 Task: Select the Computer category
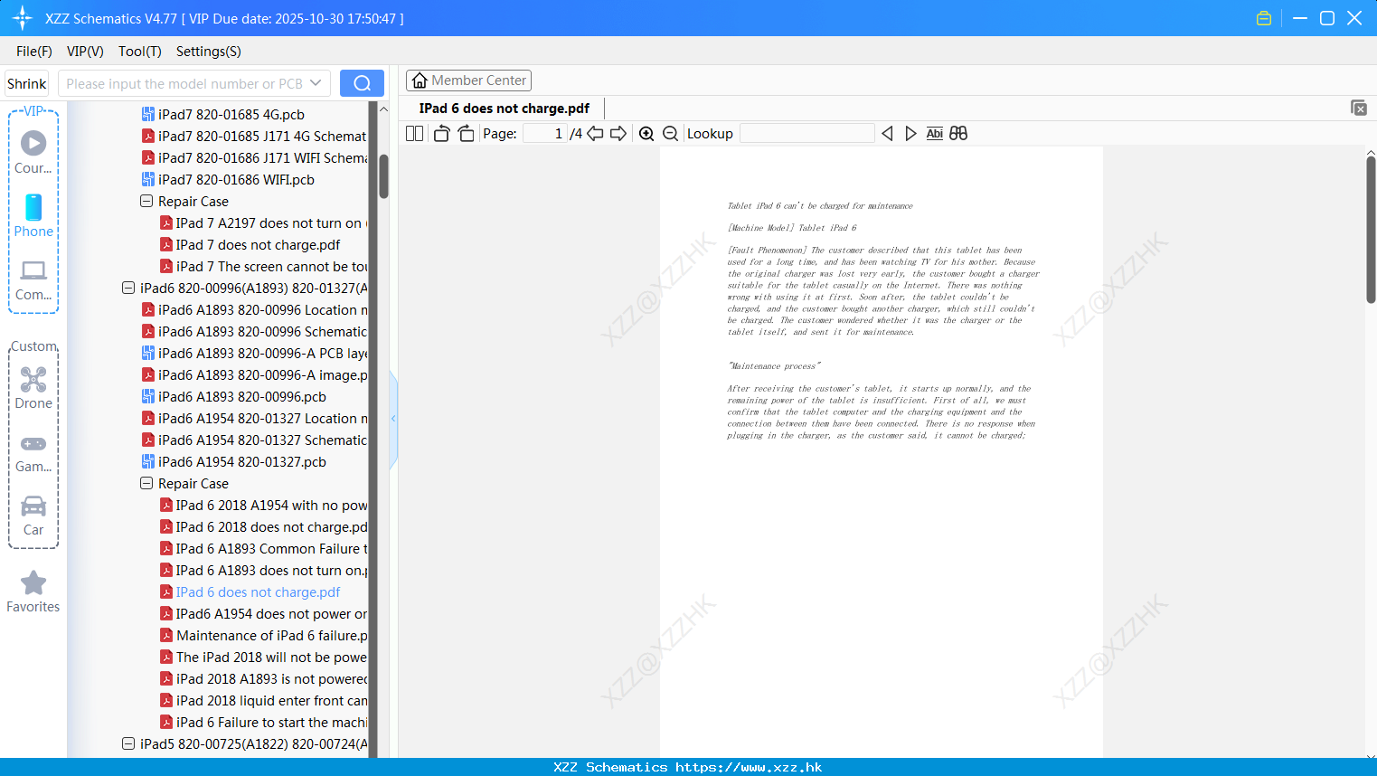(33, 279)
